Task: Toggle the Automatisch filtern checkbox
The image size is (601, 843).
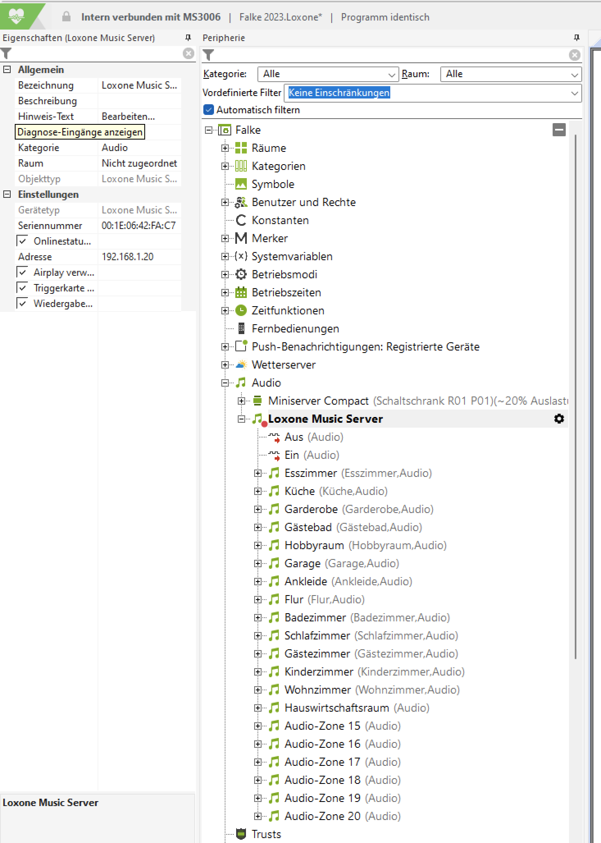Action: pos(209,110)
